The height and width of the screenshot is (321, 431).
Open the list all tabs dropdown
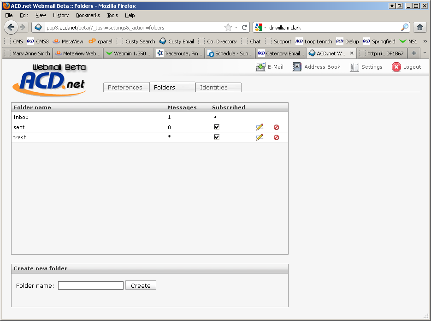coord(425,53)
